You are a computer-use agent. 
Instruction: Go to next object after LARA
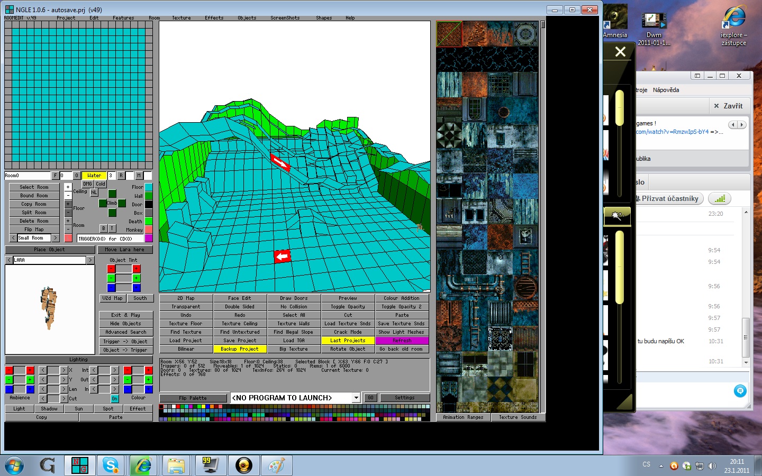click(90, 260)
